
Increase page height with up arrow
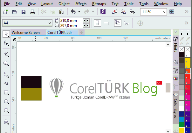[x=87, y=26]
